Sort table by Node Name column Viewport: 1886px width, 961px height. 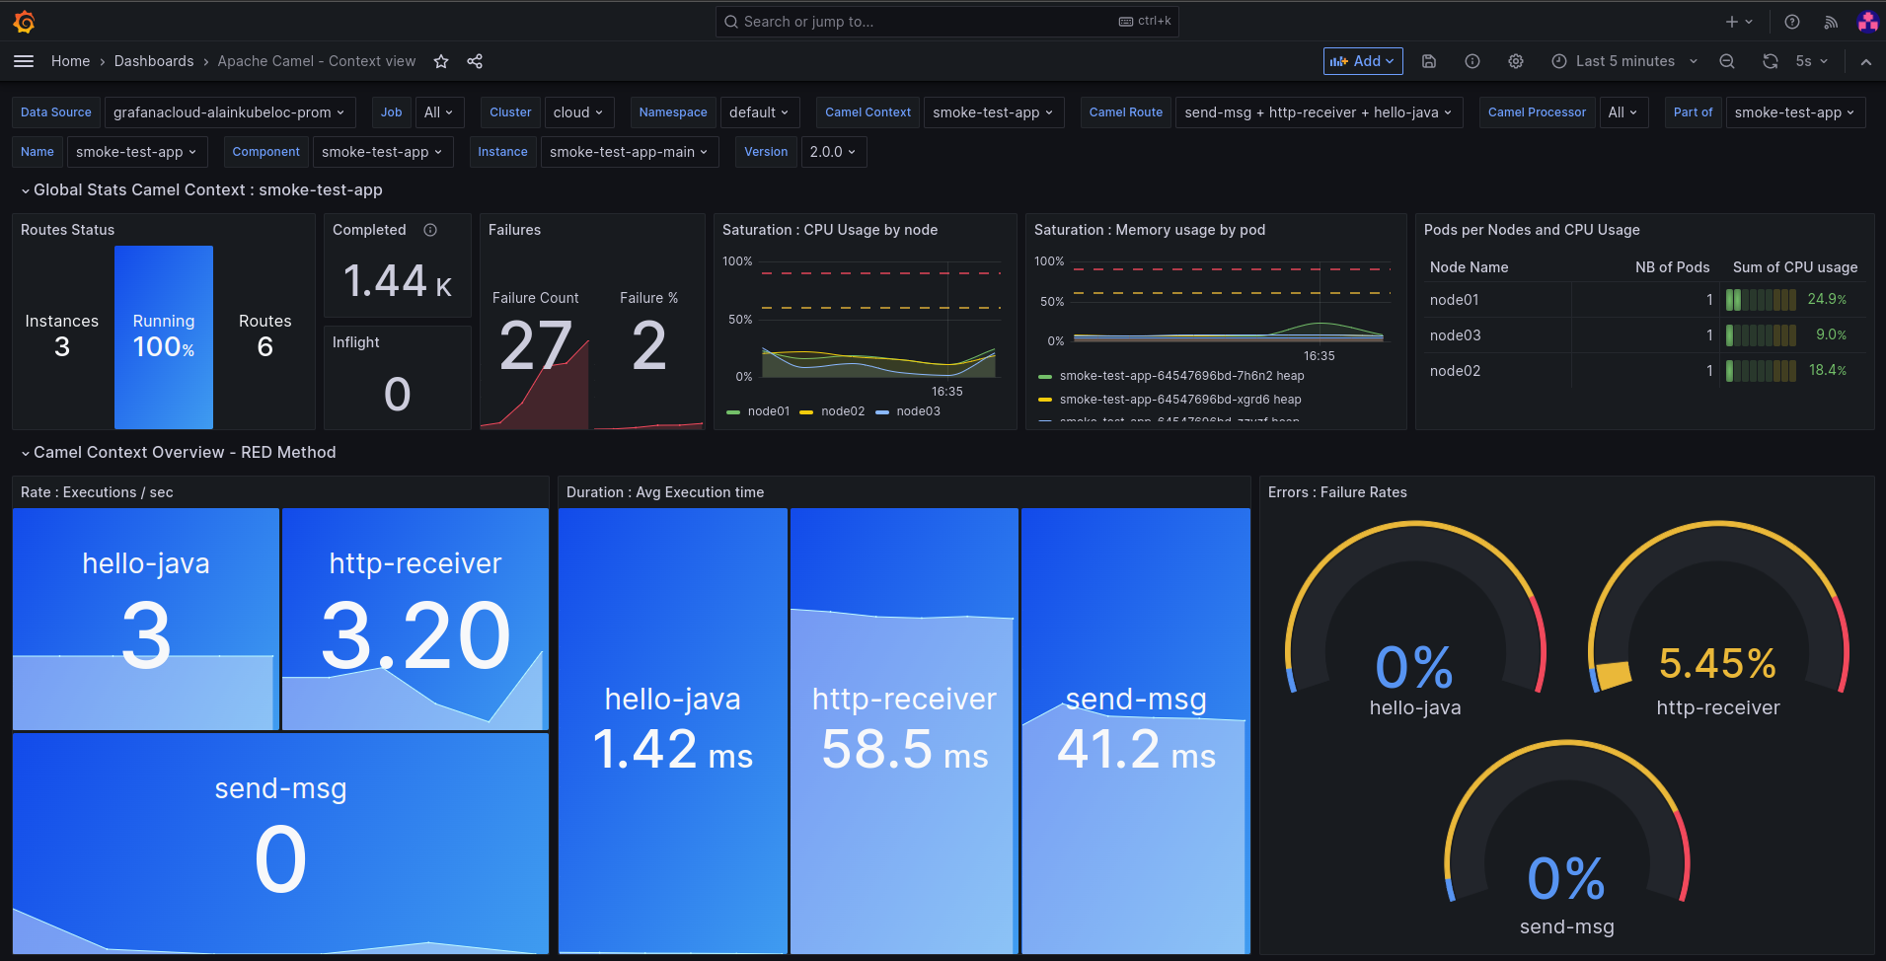tap(1469, 267)
